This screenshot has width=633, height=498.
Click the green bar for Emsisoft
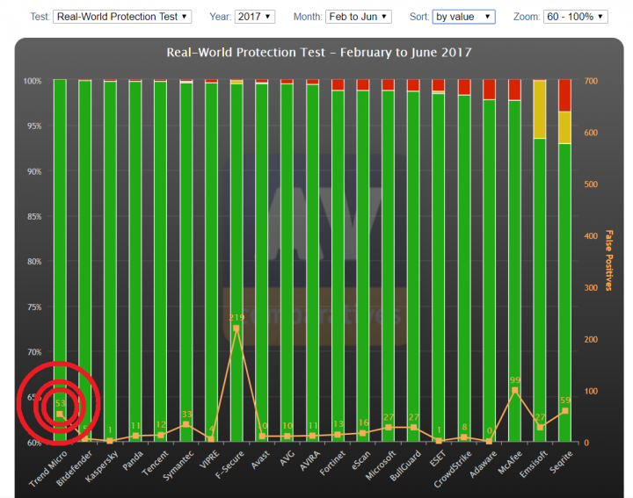tap(540, 290)
